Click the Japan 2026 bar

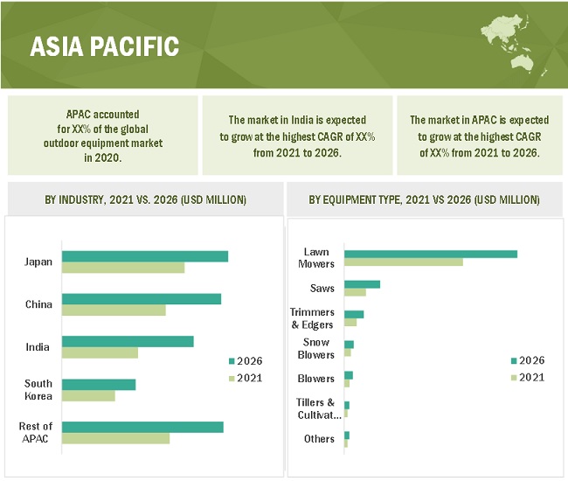pos(145,256)
